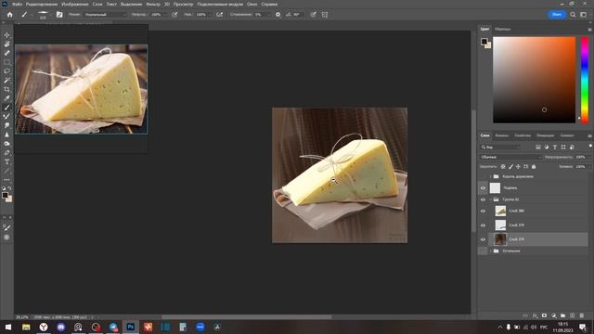Enable airbrush-style build-up icon
This screenshot has height=334, width=594.
tap(219, 15)
